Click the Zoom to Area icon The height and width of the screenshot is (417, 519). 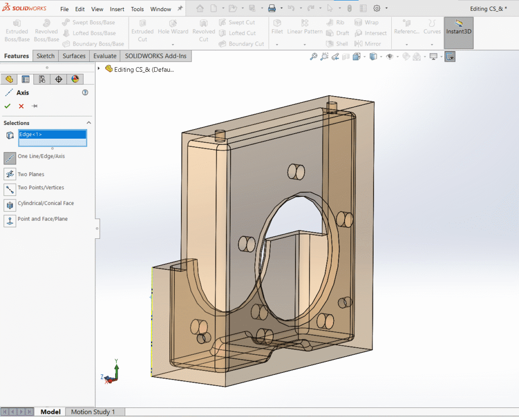click(324, 57)
